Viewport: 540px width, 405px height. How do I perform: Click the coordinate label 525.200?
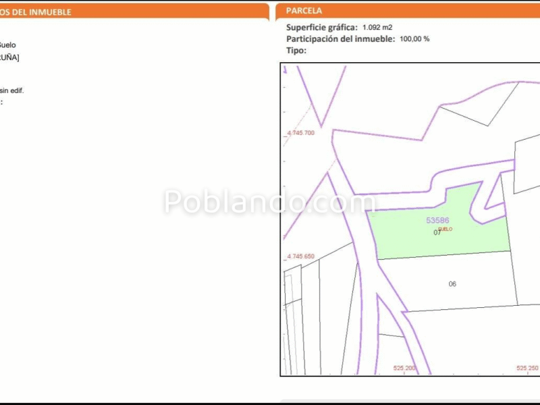404,369
